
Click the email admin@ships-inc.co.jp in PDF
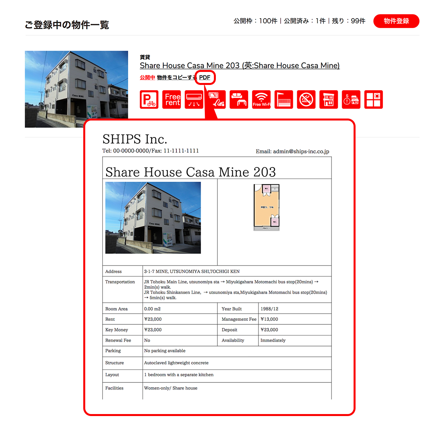pos(301,151)
